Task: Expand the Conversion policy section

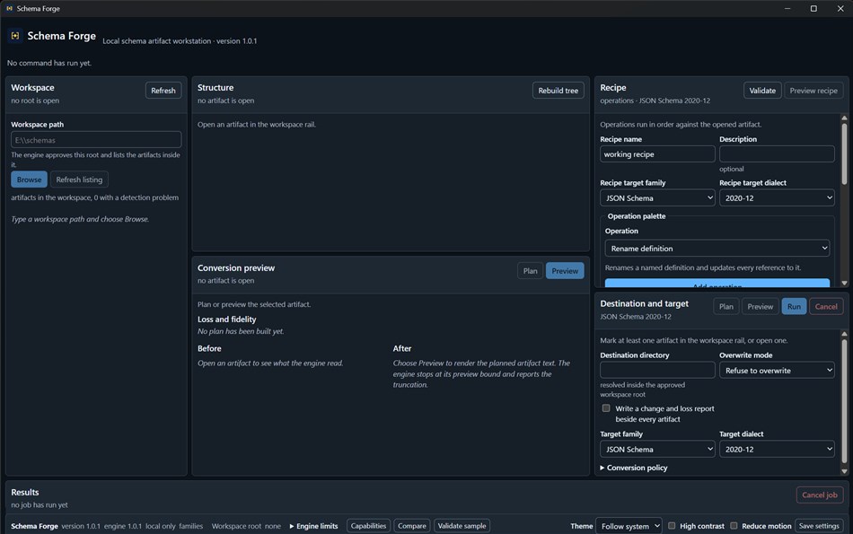Action: point(634,468)
